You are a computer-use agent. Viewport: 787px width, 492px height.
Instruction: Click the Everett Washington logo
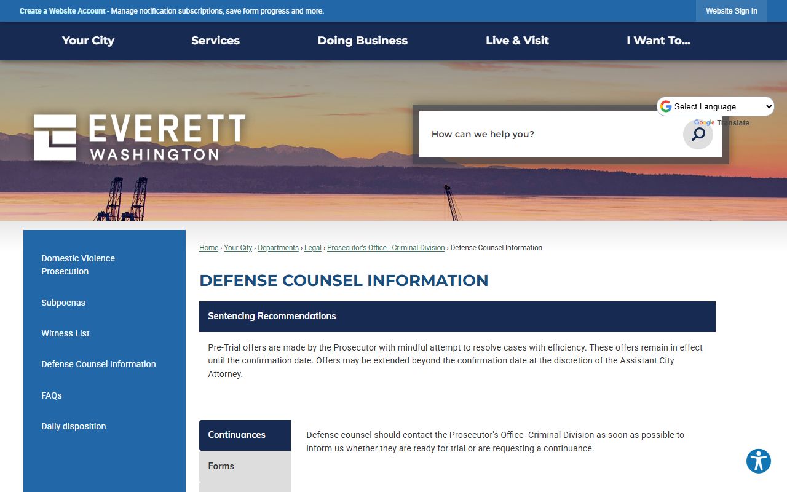pyautogui.click(x=140, y=137)
